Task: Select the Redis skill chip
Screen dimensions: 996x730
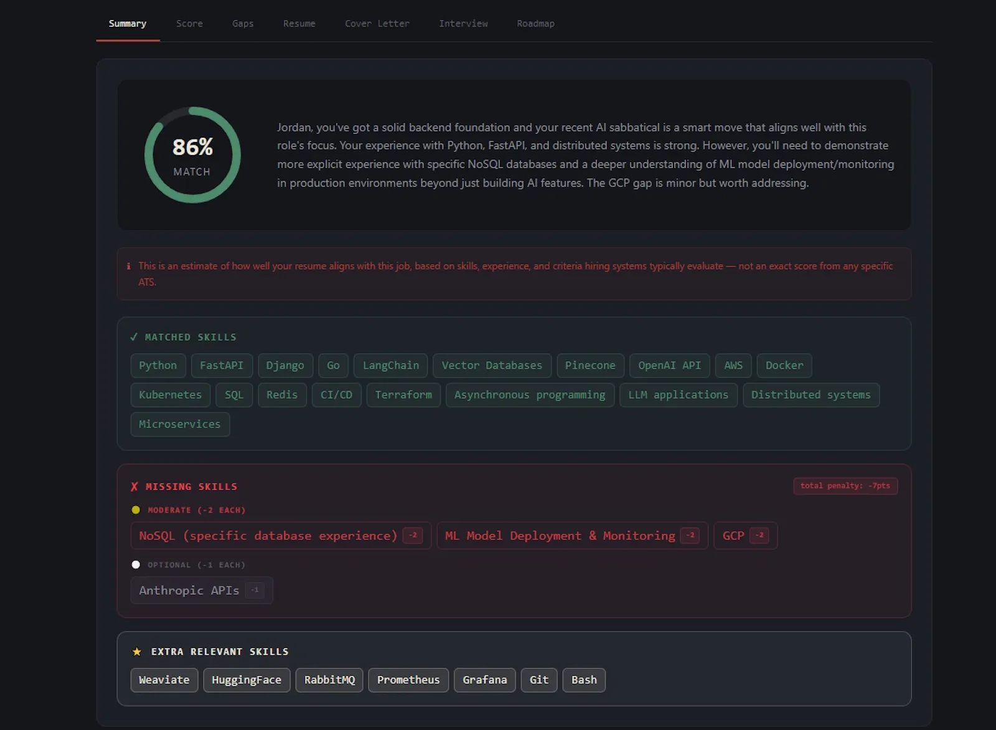Action: coord(282,395)
